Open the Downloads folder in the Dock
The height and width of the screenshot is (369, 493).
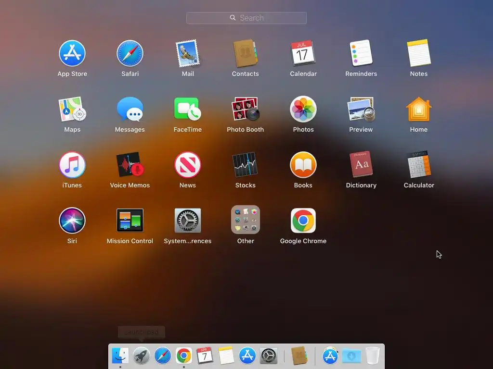[351, 356]
